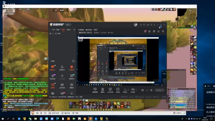
Task: Expand the speaker options arrow
Action: [136, 90]
